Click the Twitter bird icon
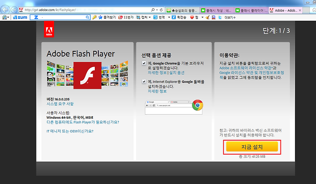The width and height of the screenshot is (316, 184). pyautogui.click(x=220, y=18)
